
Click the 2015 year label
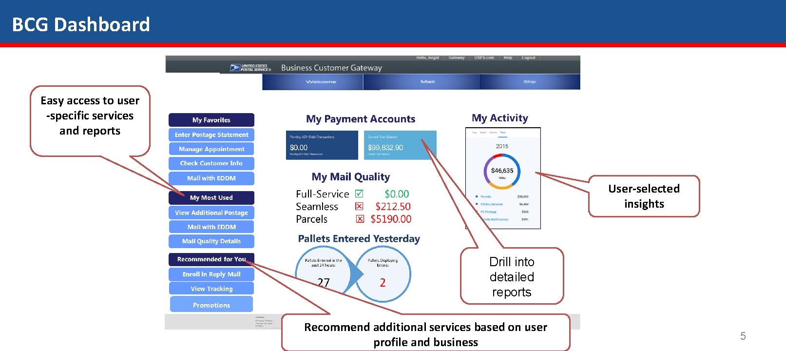click(x=502, y=146)
